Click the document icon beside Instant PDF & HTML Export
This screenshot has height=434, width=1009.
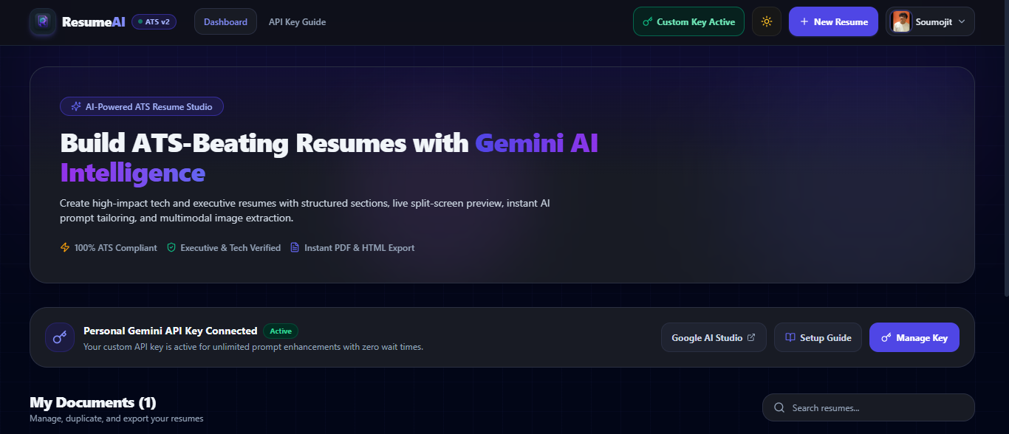(x=295, y=248)
